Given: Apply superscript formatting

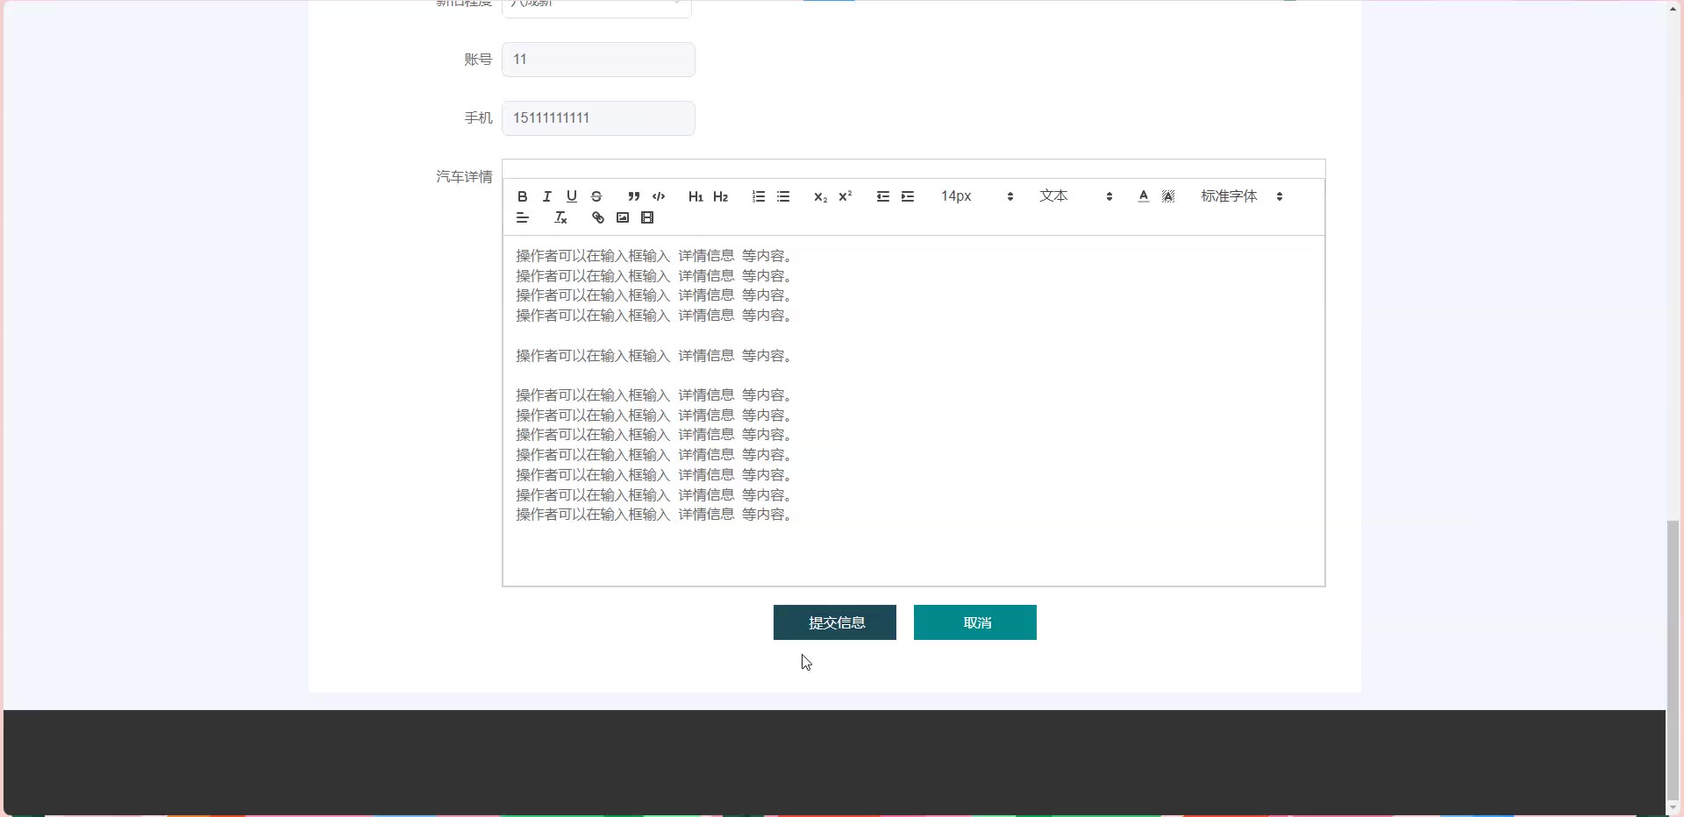Looking at the screenshot, I should coord(845,196).
